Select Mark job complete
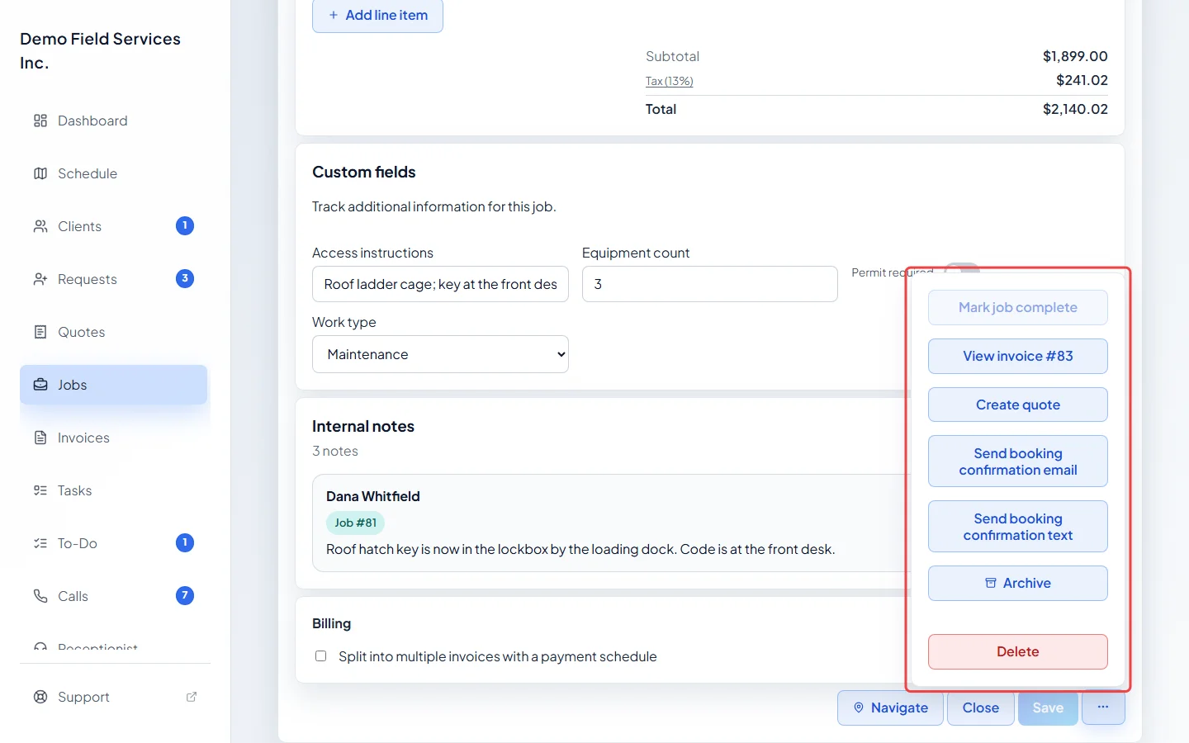This screenshot has height=743, width=1189. point(1018,307)
